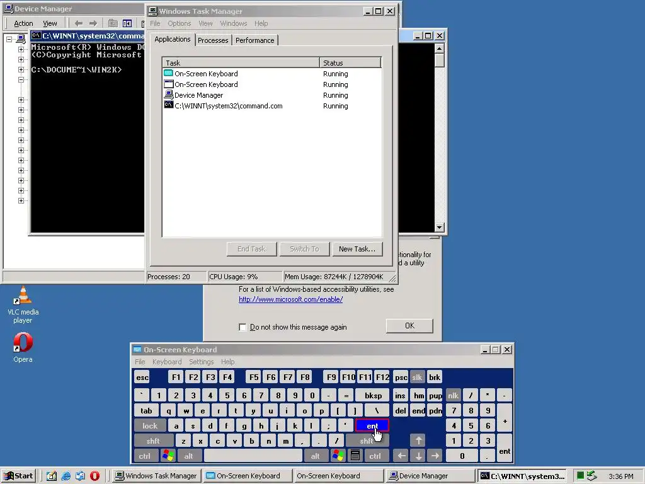Click the Device Manager show/hide console tree icon
Screen dimensions: 645x484
coord(127,23)
